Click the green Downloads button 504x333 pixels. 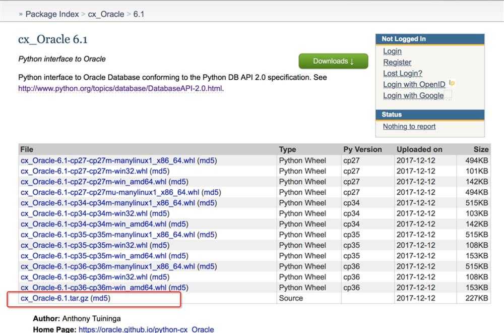point(333,61)
